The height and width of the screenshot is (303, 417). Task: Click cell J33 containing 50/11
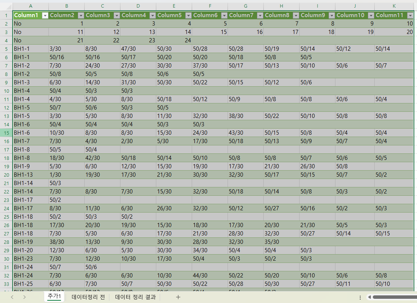(x=355, y=284)
